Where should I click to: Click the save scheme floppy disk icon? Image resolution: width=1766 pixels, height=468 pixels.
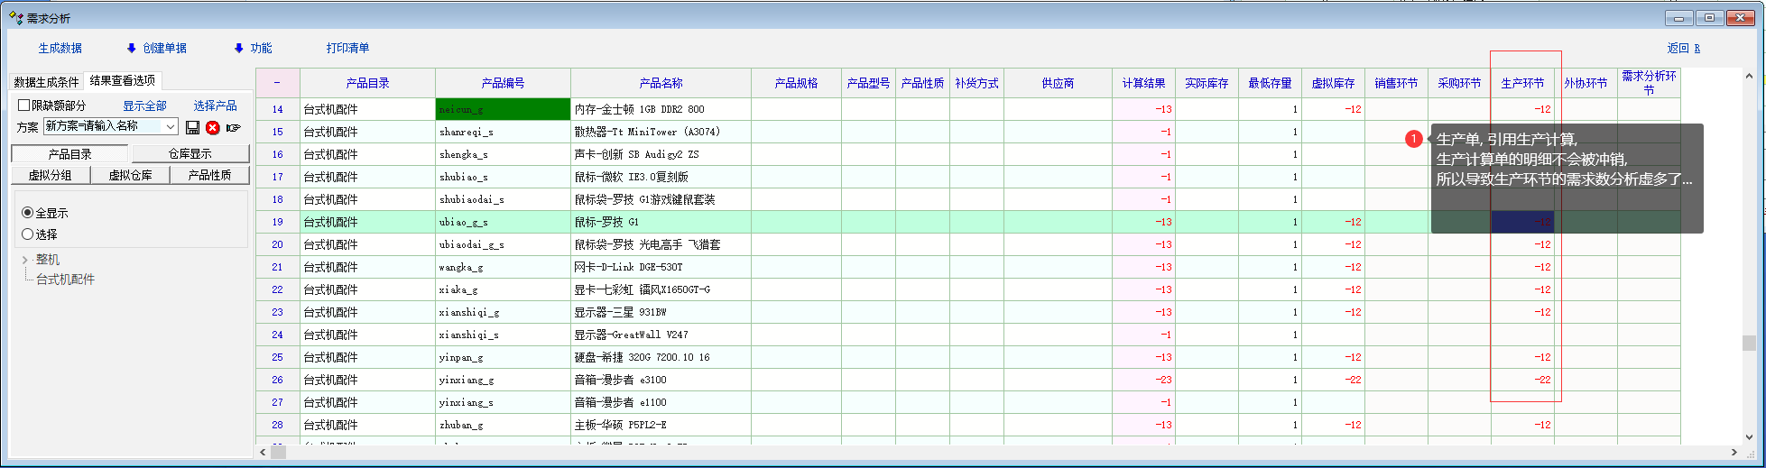coord(192,127)
